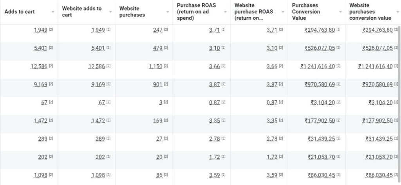The width and height of the screenshot is (401, 185).
Task: Click the underlined ₹1,241,616.40 Purchases Conversion Value
Action: coord(318,67)
